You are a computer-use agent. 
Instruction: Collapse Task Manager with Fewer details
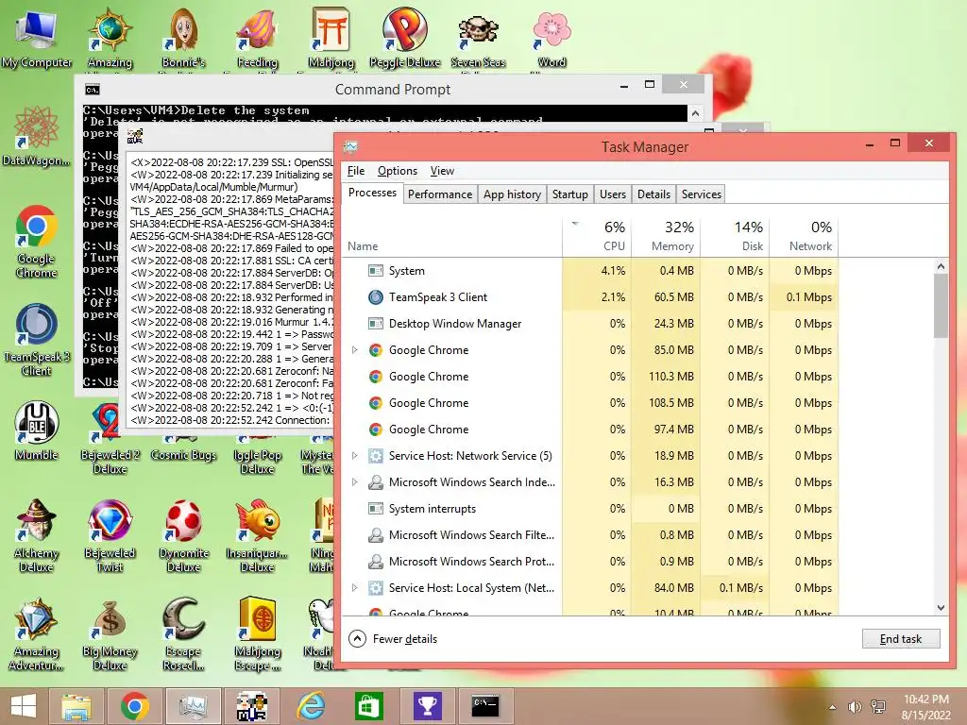(393, 639)
